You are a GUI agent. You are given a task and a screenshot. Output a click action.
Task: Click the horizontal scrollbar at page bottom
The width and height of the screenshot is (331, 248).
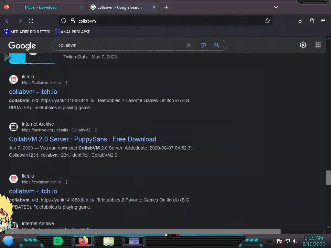[143, 232]
